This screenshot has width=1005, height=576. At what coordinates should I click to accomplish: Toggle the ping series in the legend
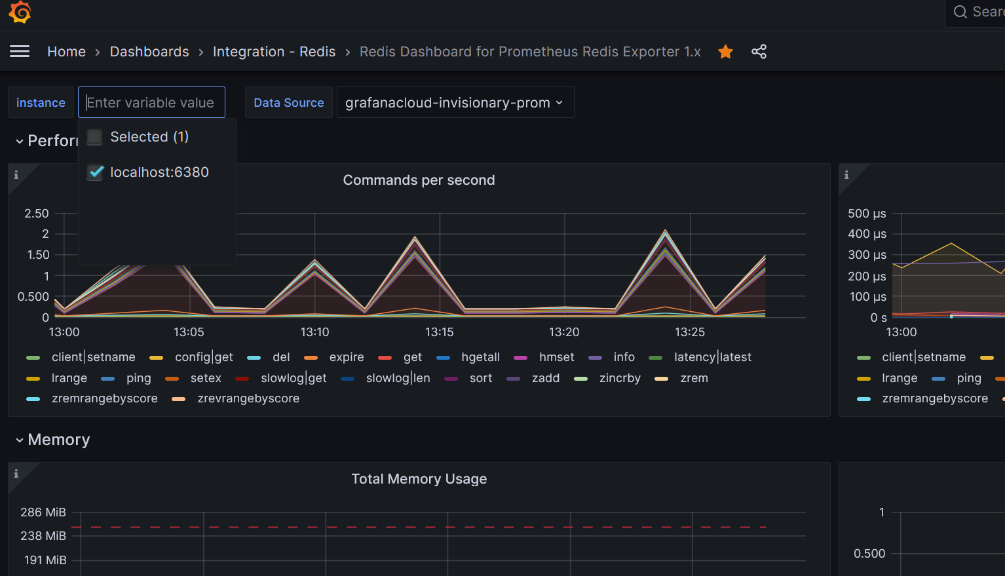[138, 378]
